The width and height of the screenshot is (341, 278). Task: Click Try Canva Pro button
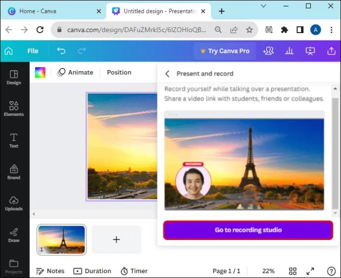click(x=225, y=51)
